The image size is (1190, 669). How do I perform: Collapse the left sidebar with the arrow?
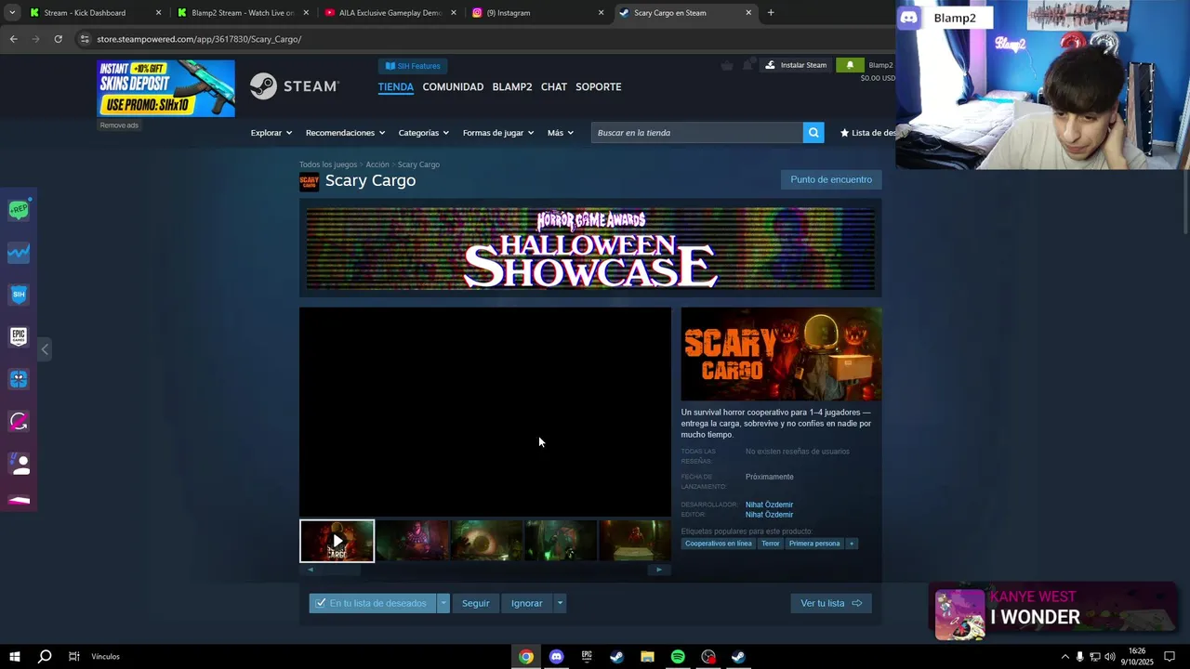tap(45, 349)
